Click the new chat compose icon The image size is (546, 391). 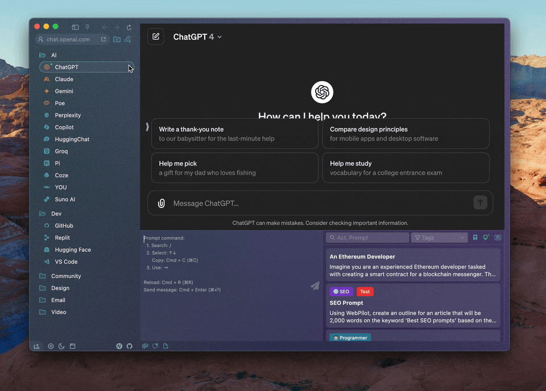click(x=156, y=36)
